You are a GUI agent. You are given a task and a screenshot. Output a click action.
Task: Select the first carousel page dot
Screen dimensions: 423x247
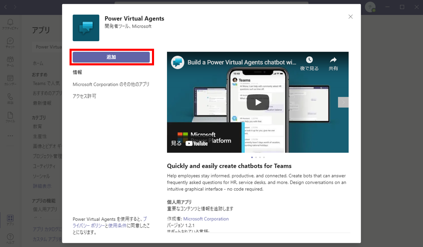[x=252, y=157]
